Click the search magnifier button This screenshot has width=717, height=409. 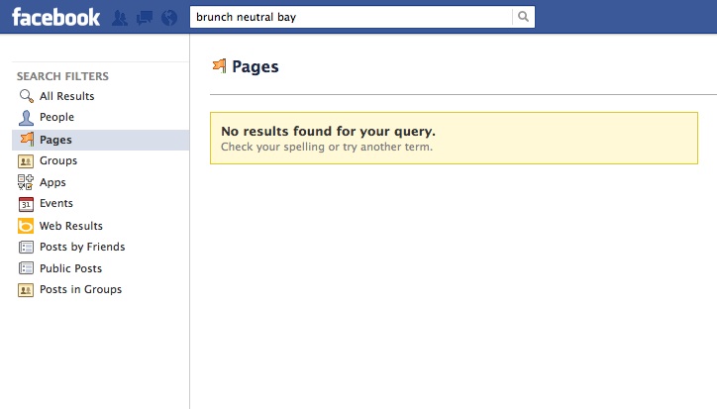click(x=523, y=17)
